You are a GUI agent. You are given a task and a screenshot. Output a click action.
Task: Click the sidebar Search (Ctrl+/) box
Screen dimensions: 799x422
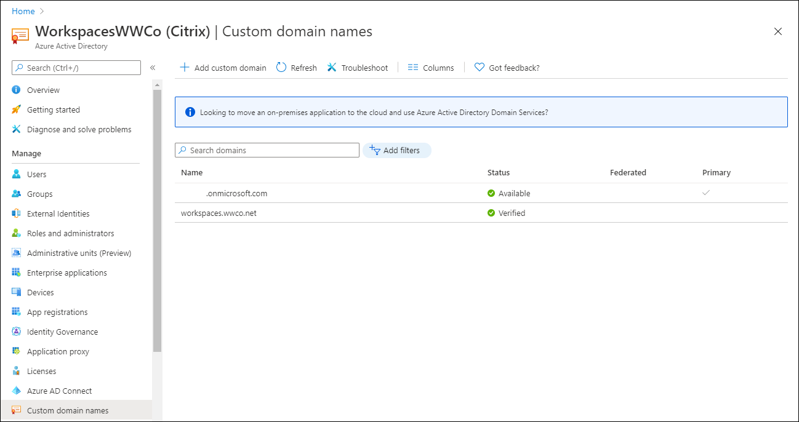click(76, 68)
